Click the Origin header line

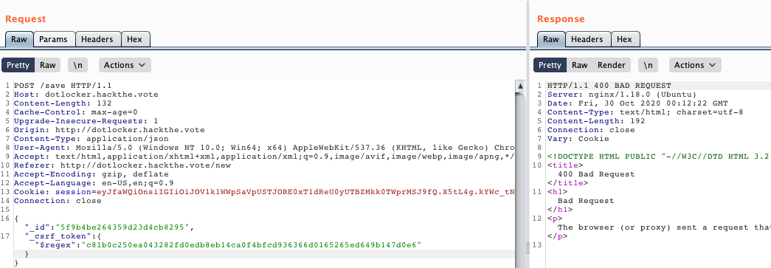(109, 130)
